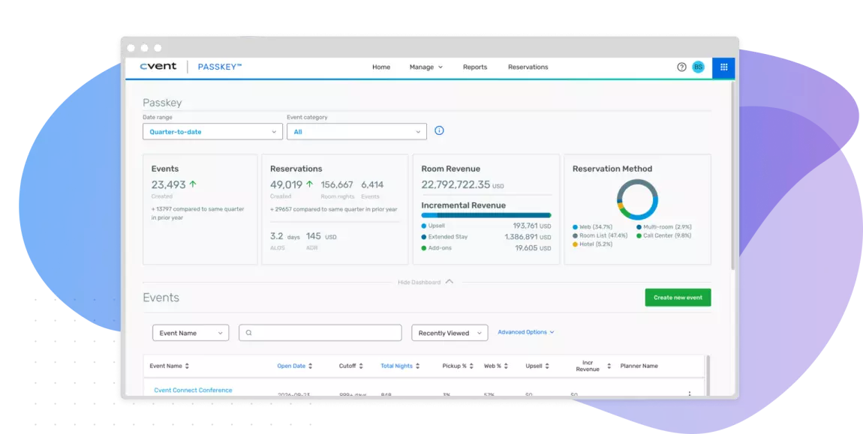Click the BS user avatar
863x434 pixels.
[698, 67]
